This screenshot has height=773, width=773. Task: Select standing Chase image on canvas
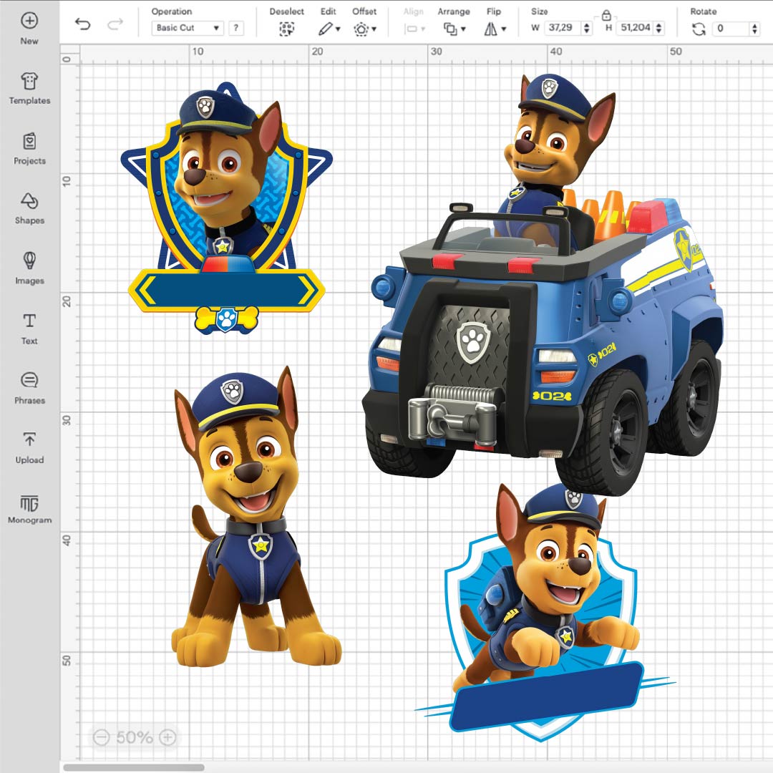256,517
